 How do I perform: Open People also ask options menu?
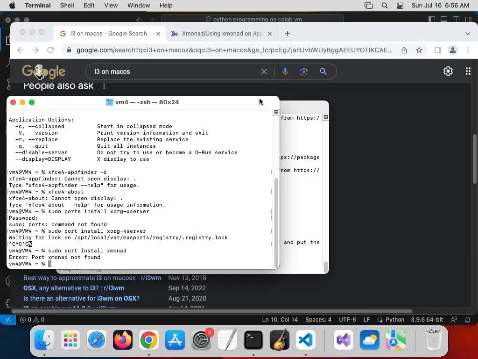pyautogui.click(x=104, y=86)
